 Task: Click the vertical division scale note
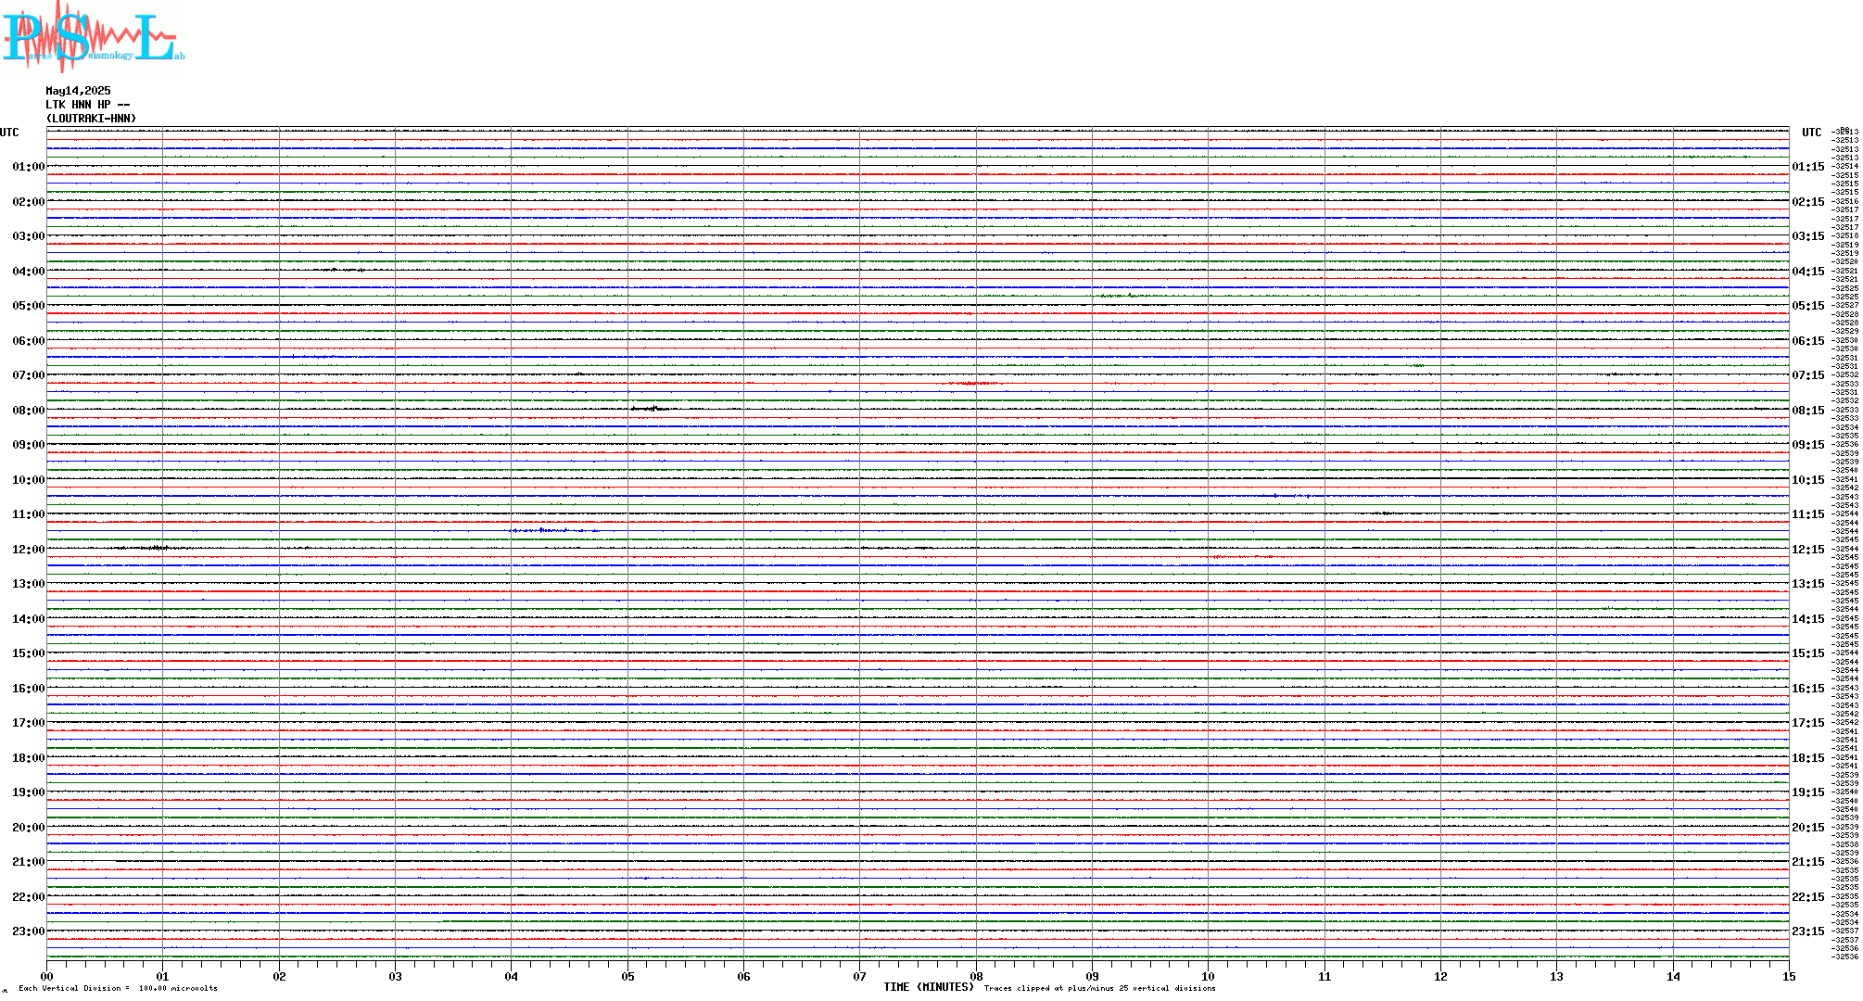coord(118,988)
